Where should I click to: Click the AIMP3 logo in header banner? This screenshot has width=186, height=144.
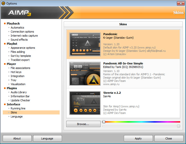point(19,13)
